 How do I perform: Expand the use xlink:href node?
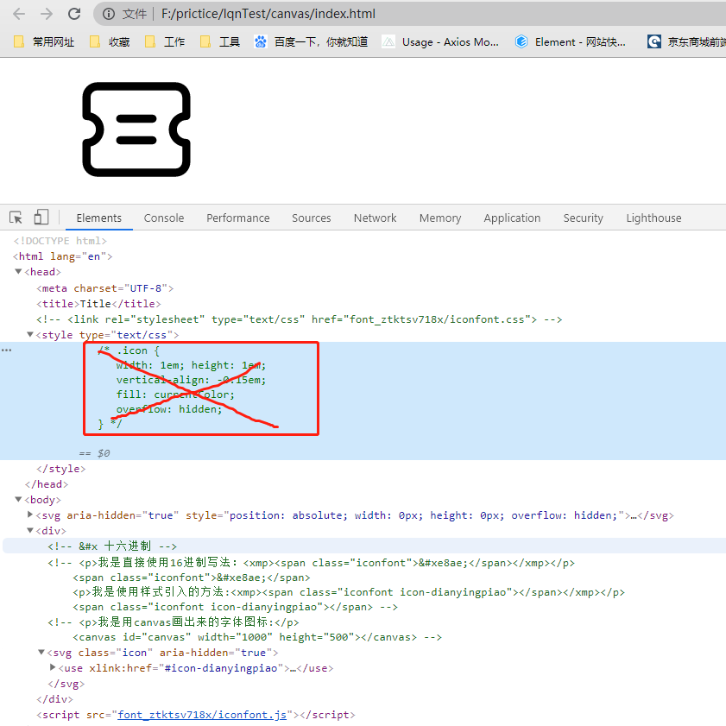click(x=53, y=667)
